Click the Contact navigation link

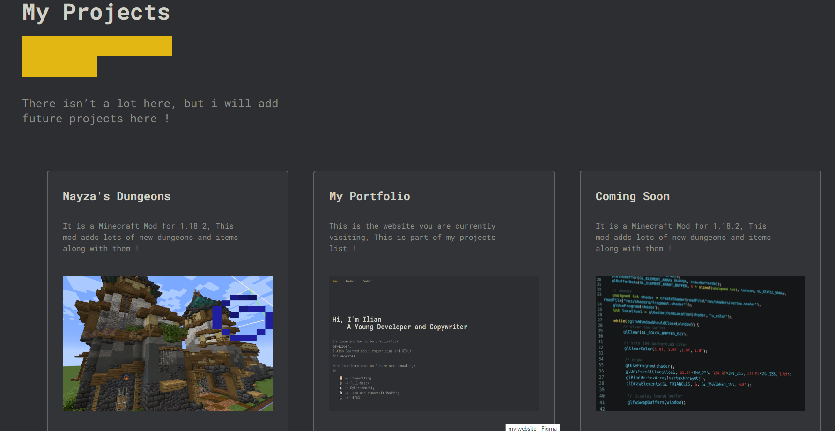click(367, 281)
